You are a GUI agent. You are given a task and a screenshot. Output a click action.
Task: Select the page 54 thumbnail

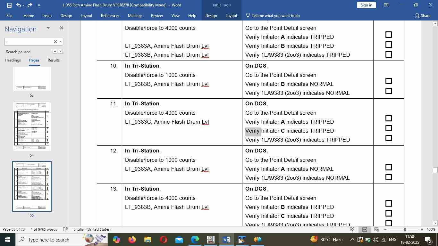tap(32, 127)
